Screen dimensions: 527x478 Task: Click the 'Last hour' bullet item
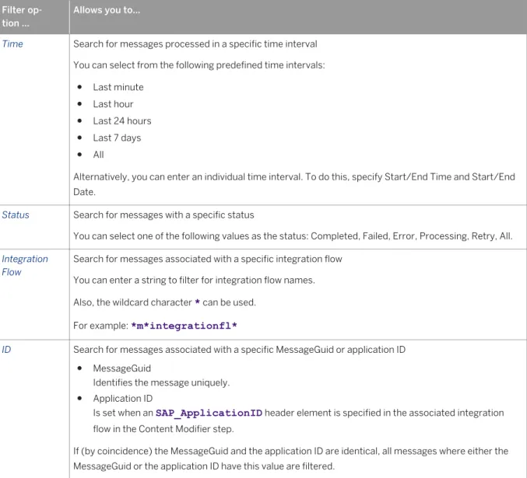pyautogui.click(x=114, y=104)
